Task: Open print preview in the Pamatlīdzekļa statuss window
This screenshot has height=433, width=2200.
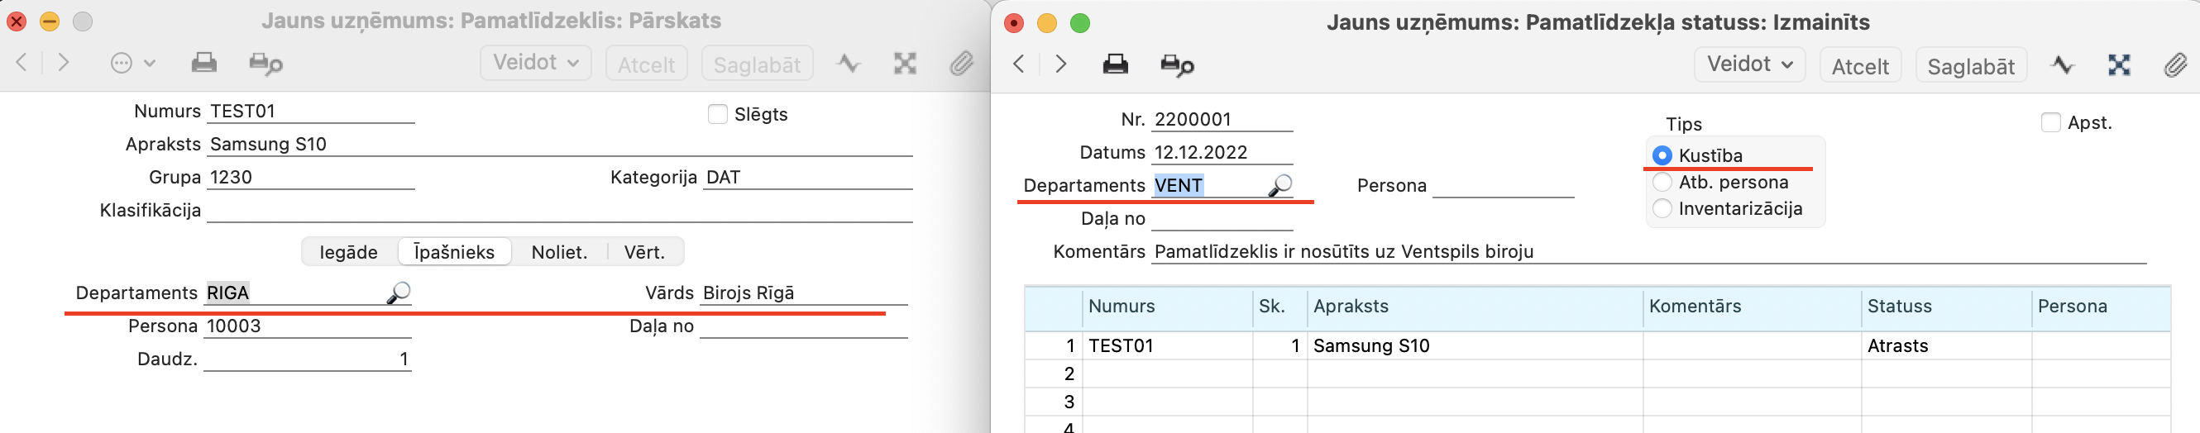Action: coord(1177,65)
